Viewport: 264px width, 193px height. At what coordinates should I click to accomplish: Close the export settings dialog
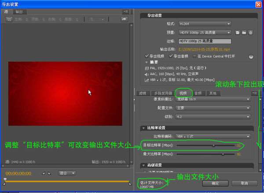click(258, 4)
